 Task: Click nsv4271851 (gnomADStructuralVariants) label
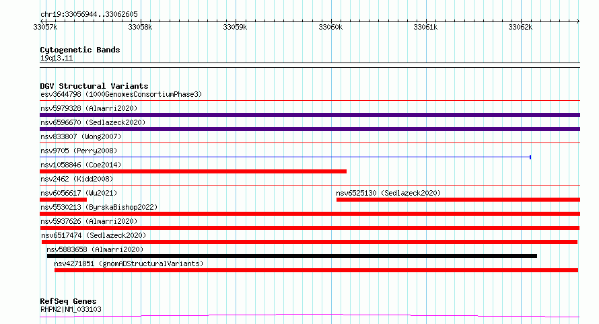click(x=129, y=264)
